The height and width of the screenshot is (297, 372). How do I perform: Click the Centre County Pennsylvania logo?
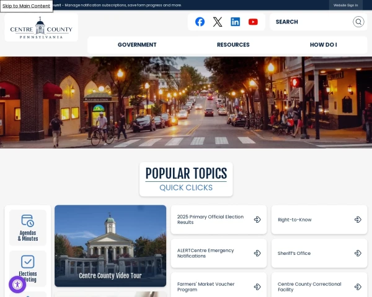[x=42, y=28]
